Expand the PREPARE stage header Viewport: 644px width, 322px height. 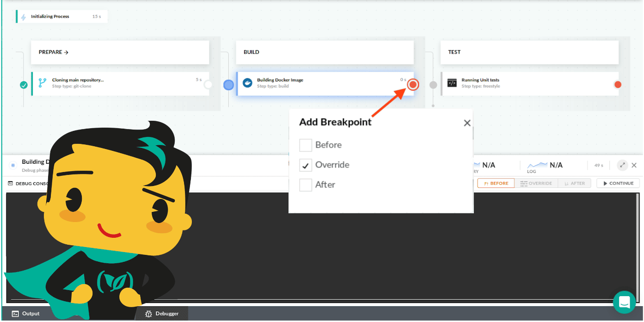(54, 52)
